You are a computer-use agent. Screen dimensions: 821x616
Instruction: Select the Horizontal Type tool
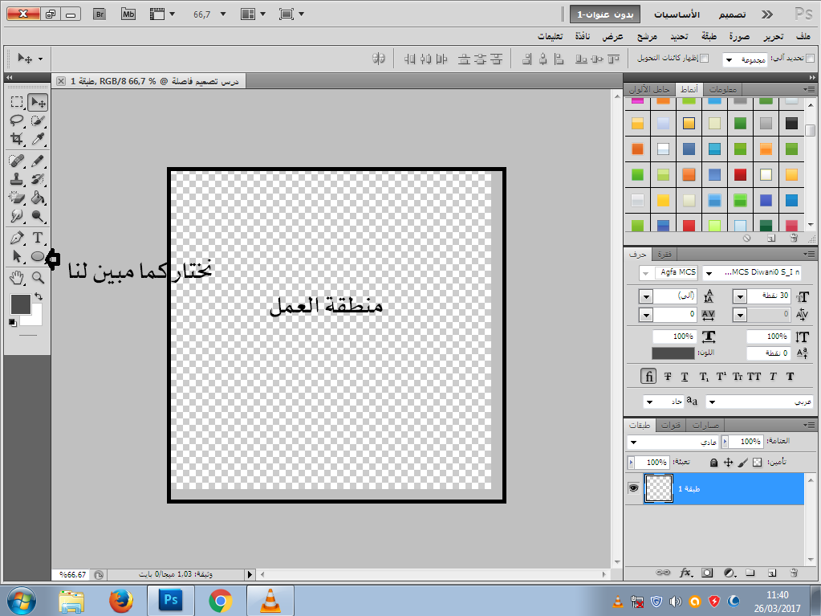click(37, 238)
